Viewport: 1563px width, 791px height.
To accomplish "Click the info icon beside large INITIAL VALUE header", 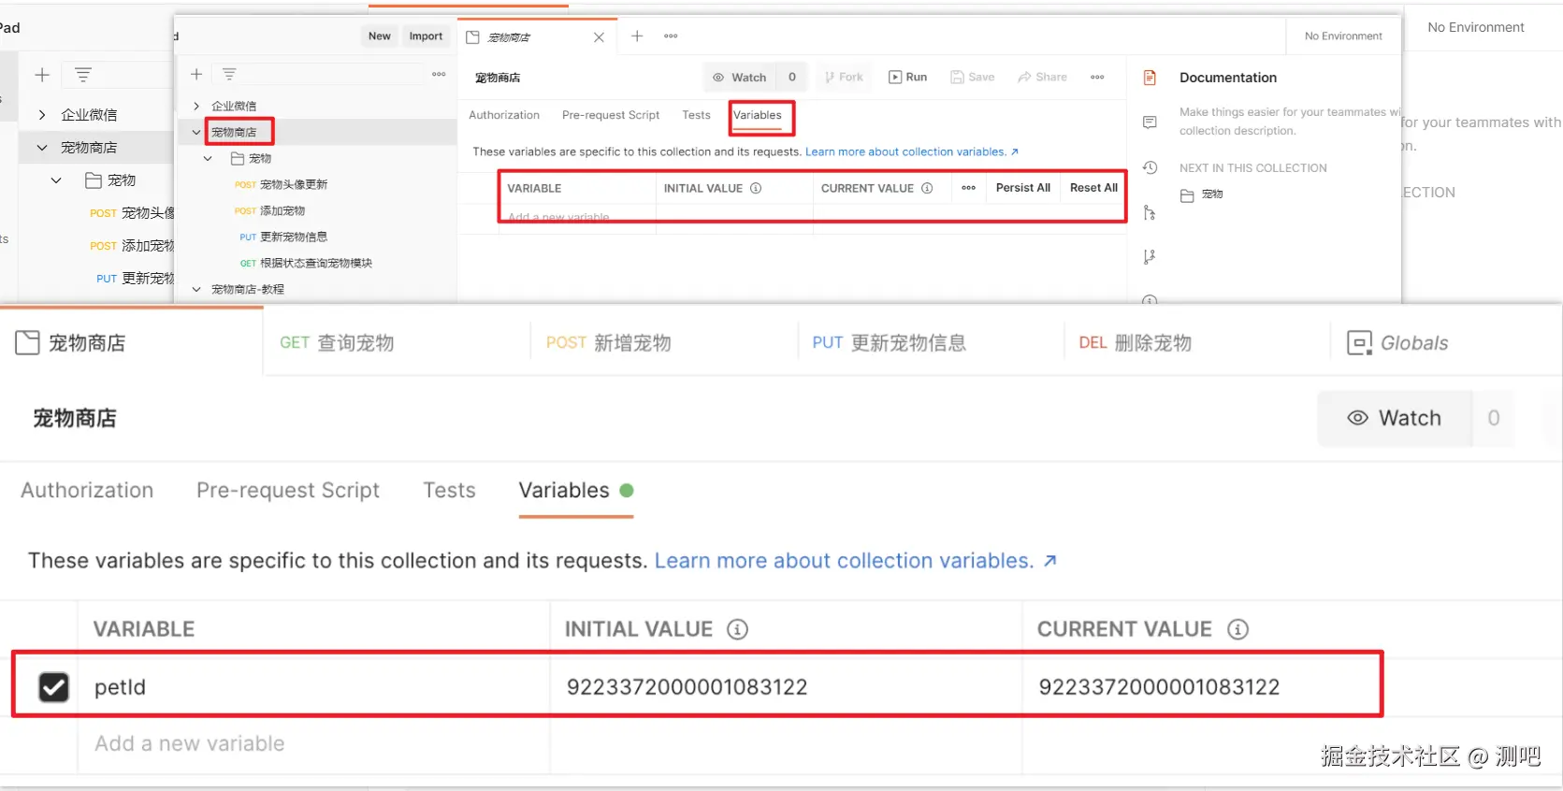I will (737, 629).
